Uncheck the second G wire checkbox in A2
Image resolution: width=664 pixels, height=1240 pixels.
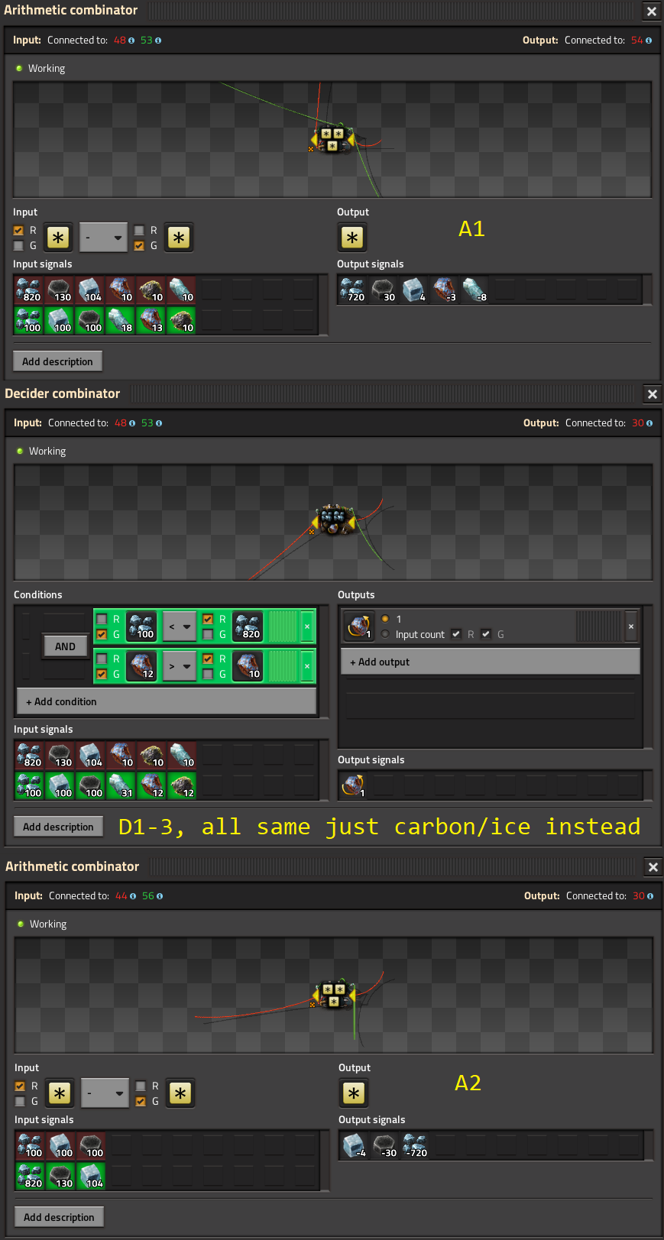click(x=141, y=1101)
